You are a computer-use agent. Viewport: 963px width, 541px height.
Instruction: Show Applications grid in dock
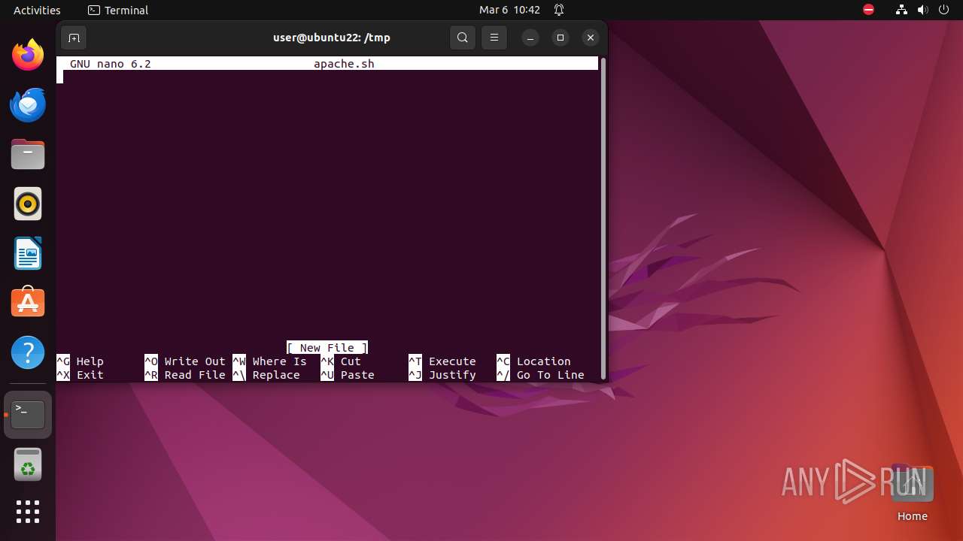[x=28, y=512]
